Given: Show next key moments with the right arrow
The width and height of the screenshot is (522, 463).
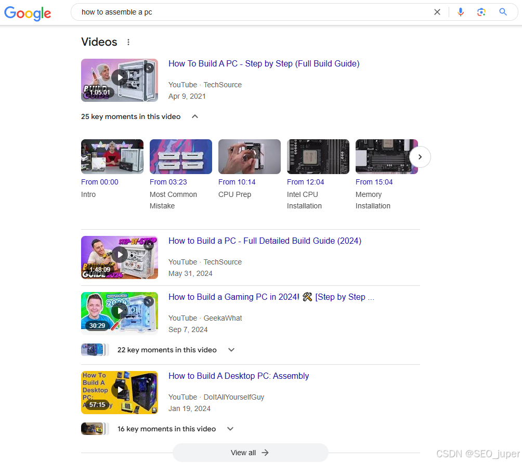Looking at the screenshot, I should tap(420, 156).
